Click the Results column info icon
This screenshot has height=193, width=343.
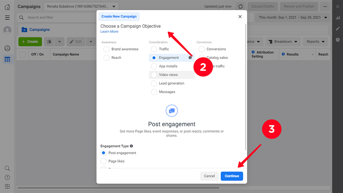click(283, 54)
